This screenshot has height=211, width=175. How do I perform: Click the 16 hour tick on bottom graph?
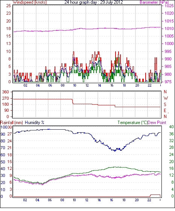pyautogui.click(x=111, y=200)
